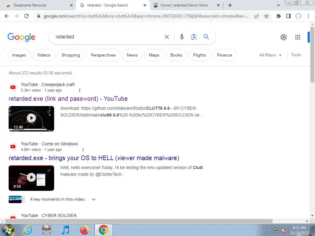Filter results by Books
This screenshot has height=236, width=315.
click(176, 55)
